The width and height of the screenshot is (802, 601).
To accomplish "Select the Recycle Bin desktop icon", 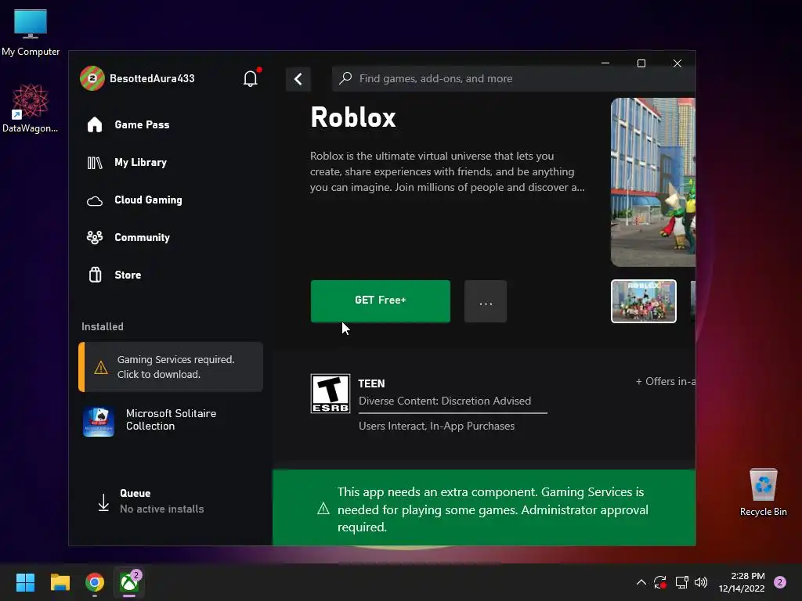I will point(764,492).
